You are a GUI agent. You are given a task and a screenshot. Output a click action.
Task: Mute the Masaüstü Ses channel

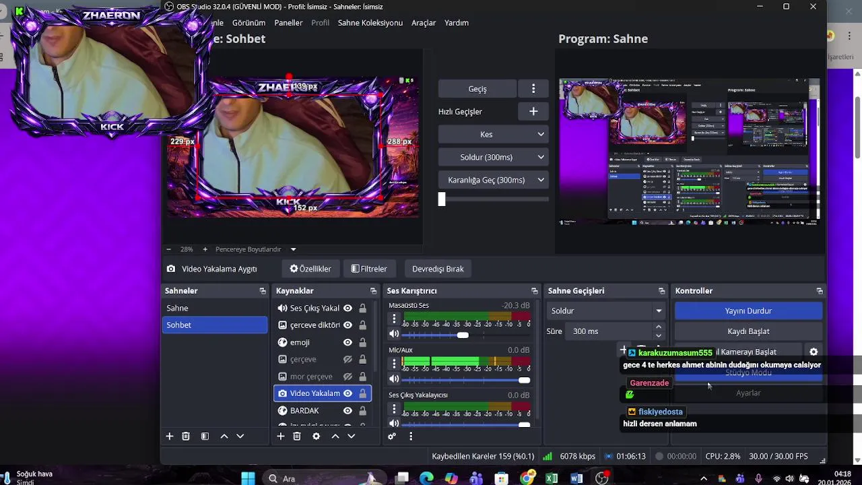(x=395, y=334)
